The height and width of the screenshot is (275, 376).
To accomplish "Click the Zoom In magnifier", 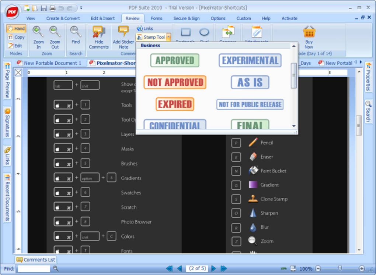I will tap(38, 37).
